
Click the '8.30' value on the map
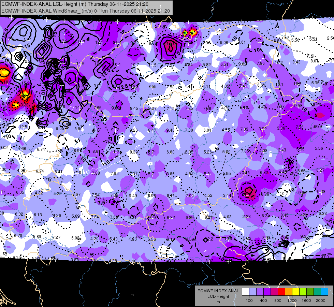point(133,152)
